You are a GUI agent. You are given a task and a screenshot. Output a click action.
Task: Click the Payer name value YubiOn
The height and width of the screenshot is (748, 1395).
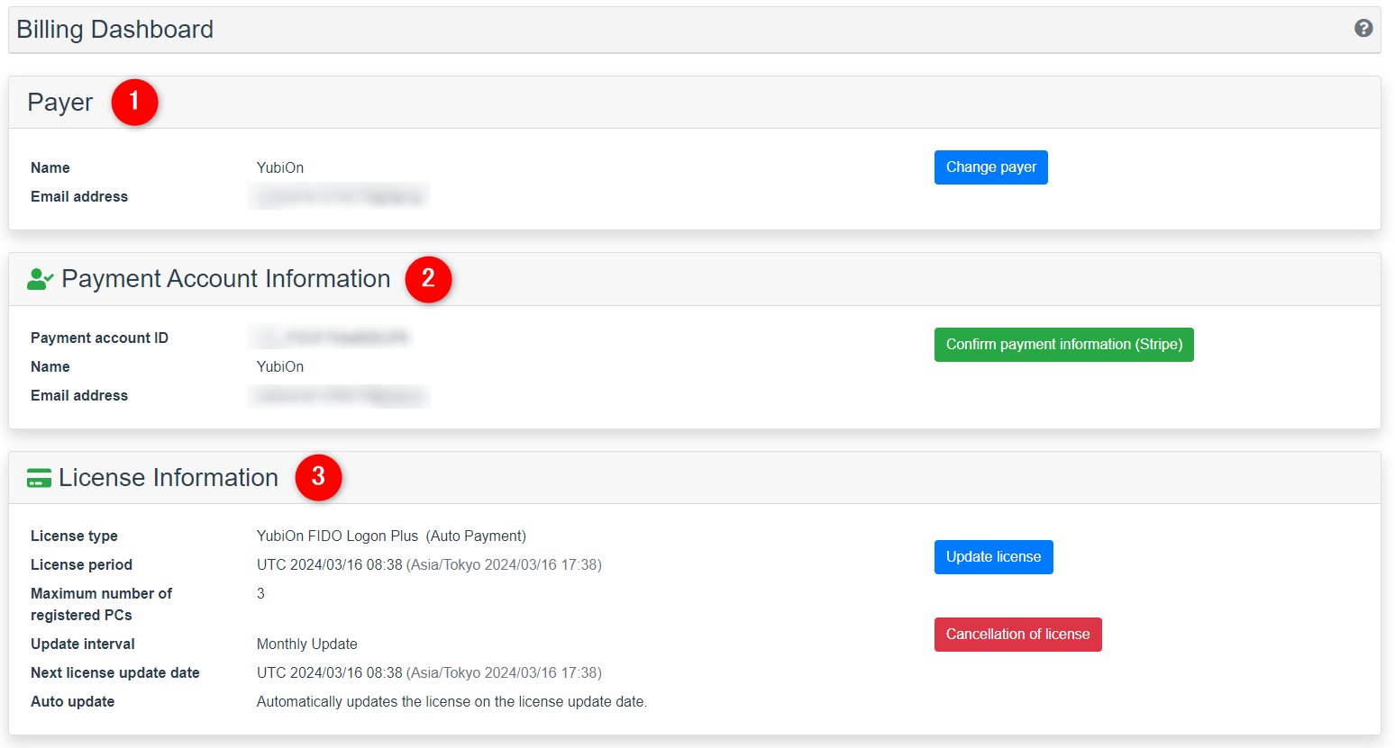click(280, 168)
